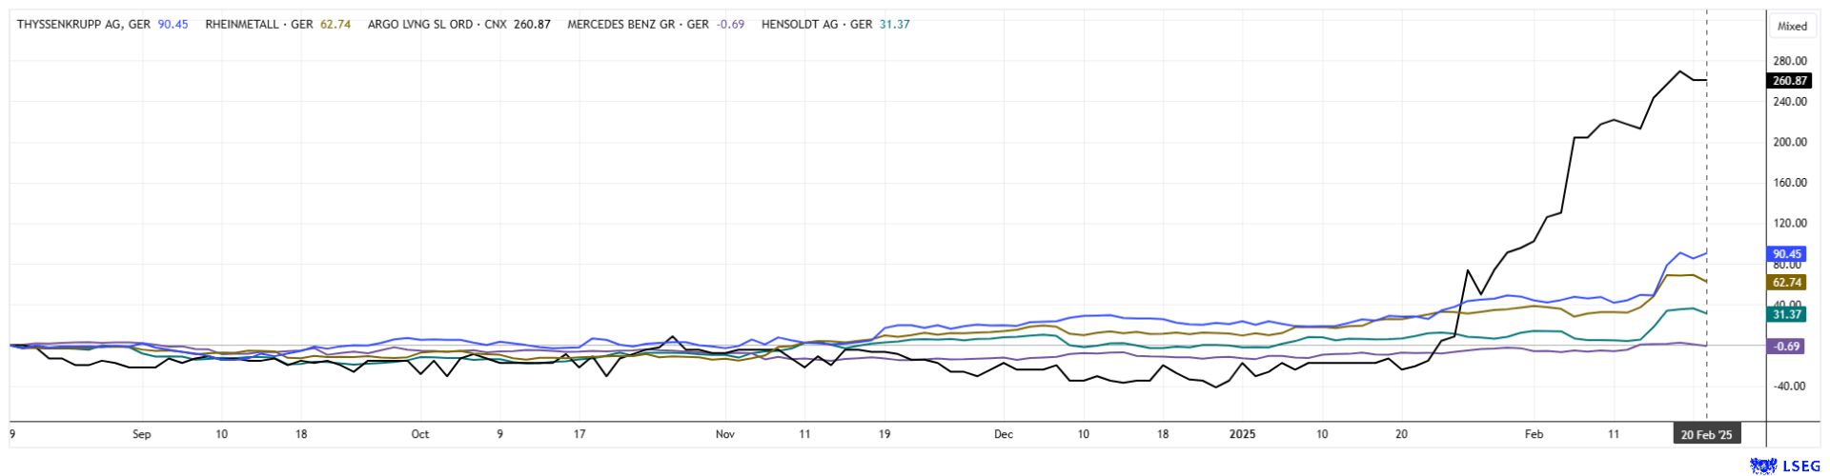
Task: Select the MERCEDES BENZ GR legend entry
Action: pos(638,25)
